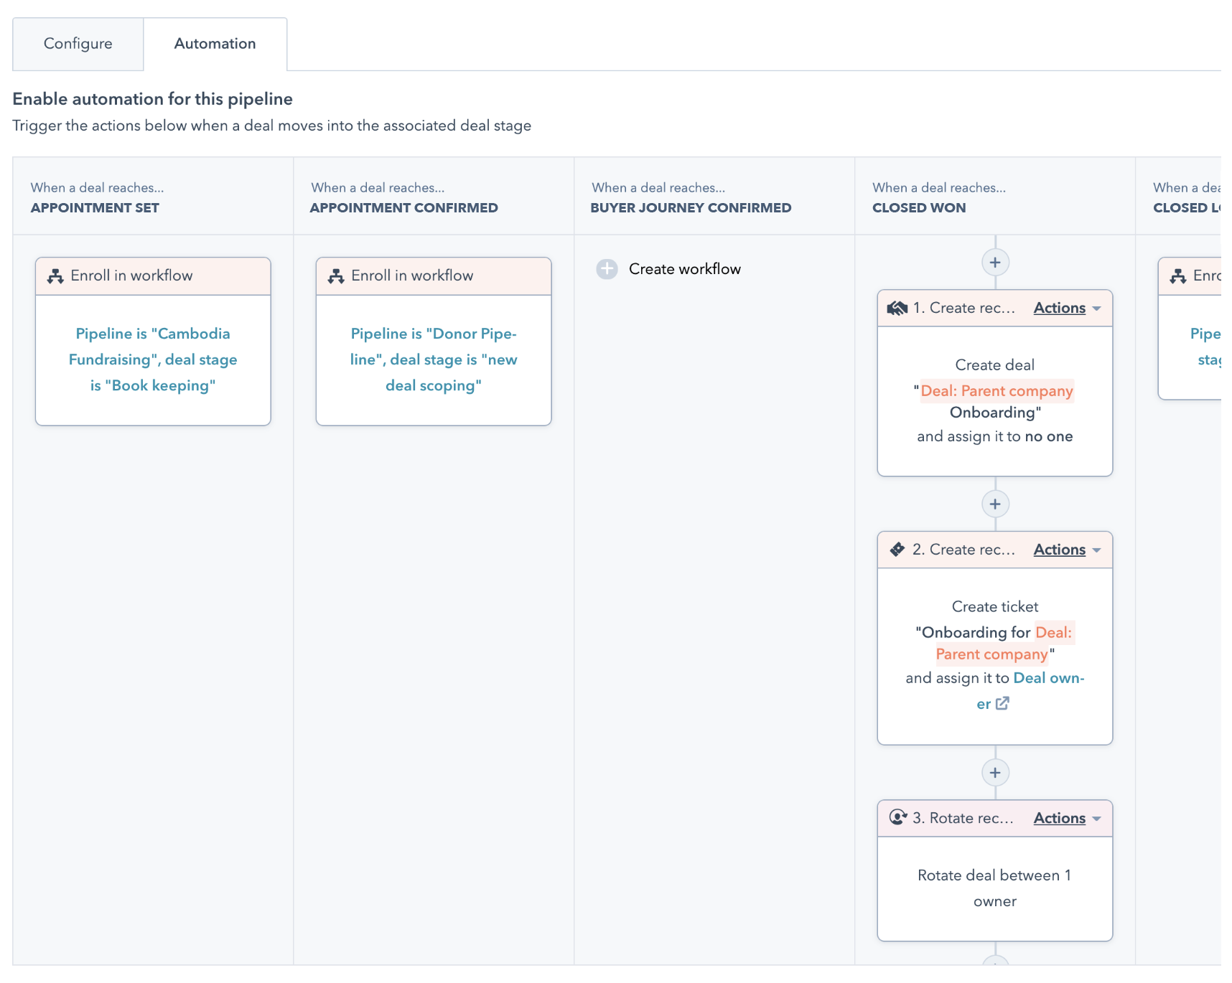Expand Actions menu for step 2 Create record
The width and height of the screenshot is (1232, 983).
1067,550
